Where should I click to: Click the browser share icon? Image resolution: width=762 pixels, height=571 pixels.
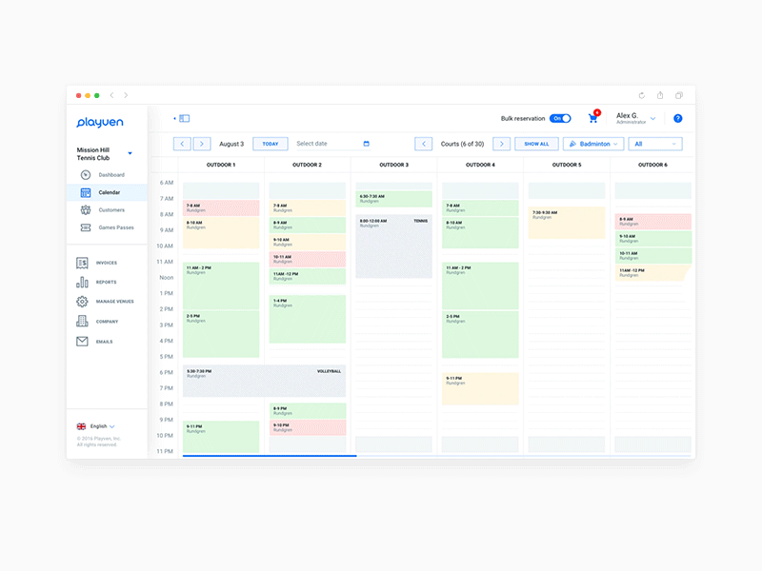660,96
